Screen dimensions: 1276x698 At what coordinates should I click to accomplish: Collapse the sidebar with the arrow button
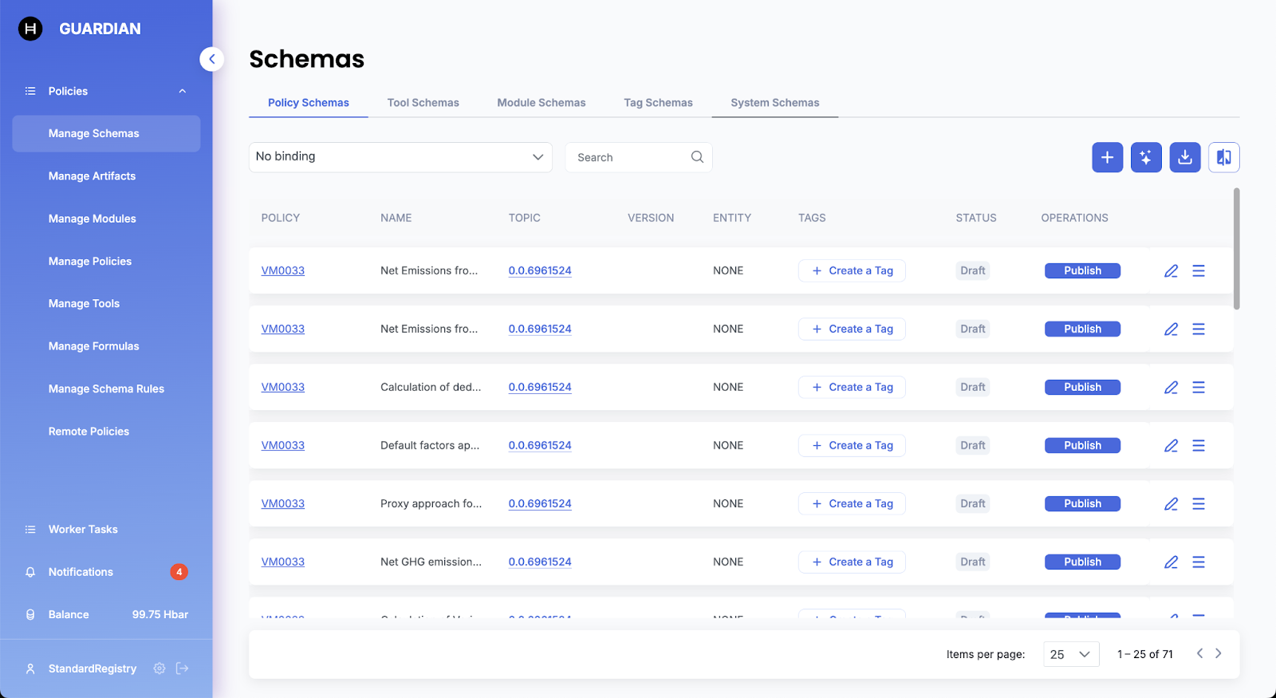coord(212,59)
